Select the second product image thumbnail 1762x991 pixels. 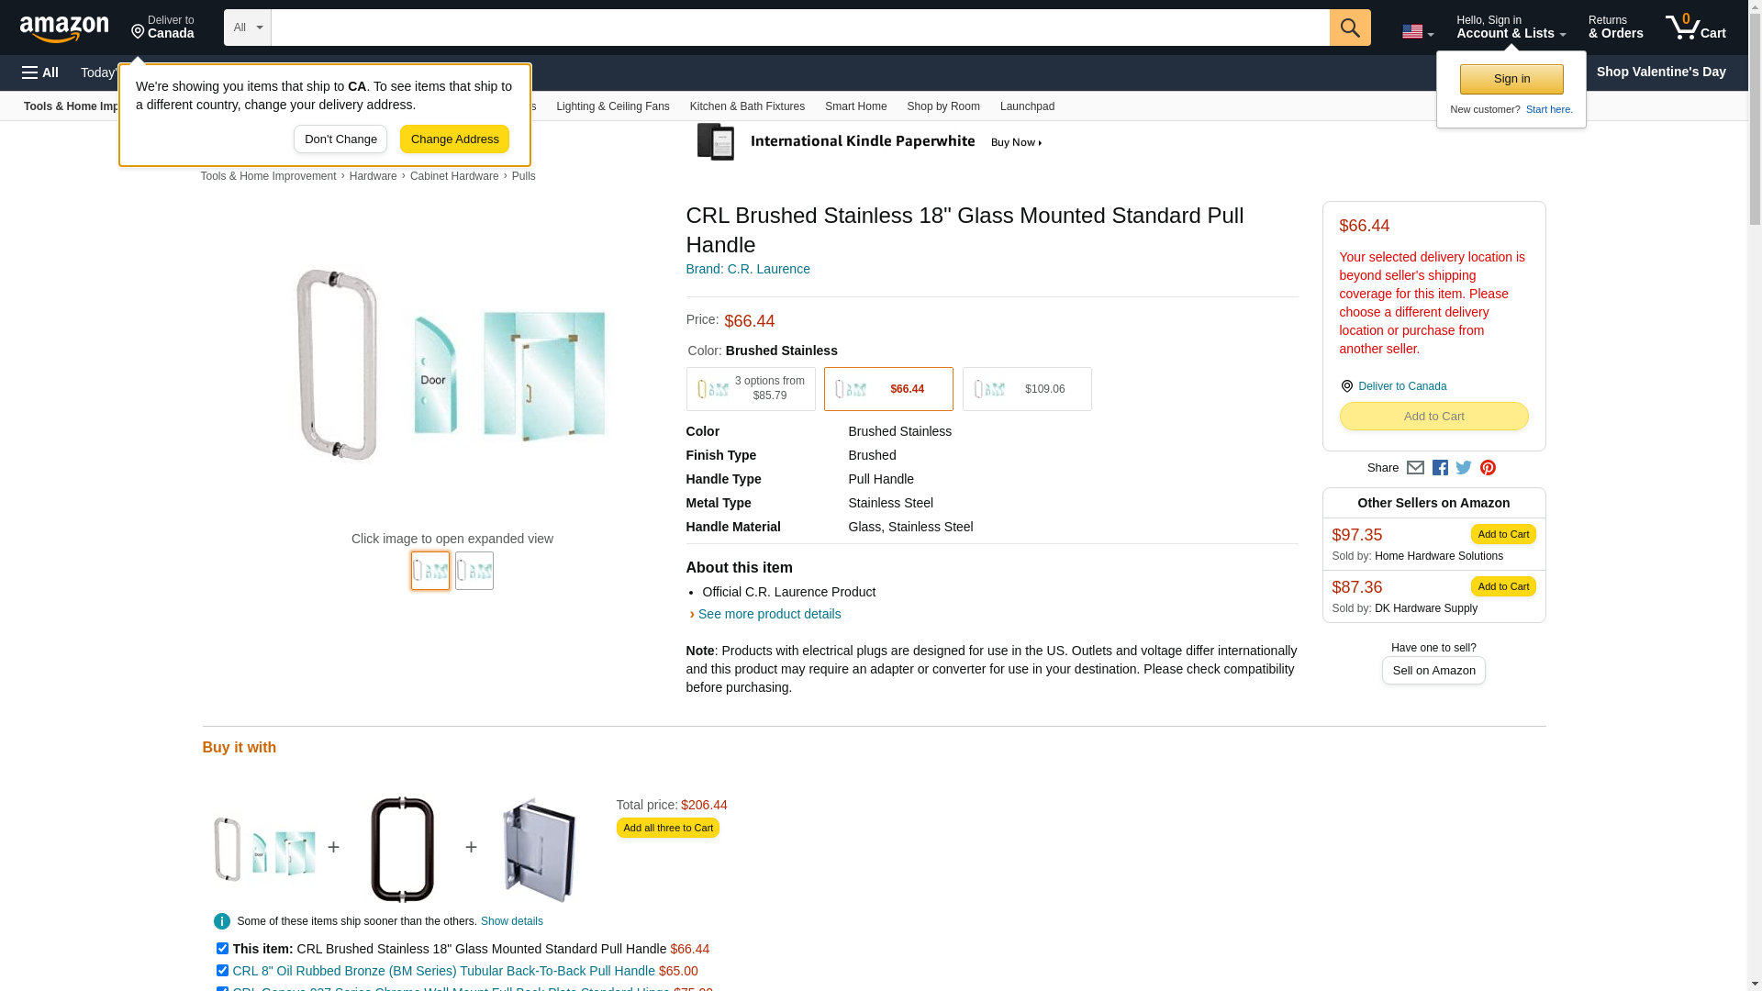(474, 571)
